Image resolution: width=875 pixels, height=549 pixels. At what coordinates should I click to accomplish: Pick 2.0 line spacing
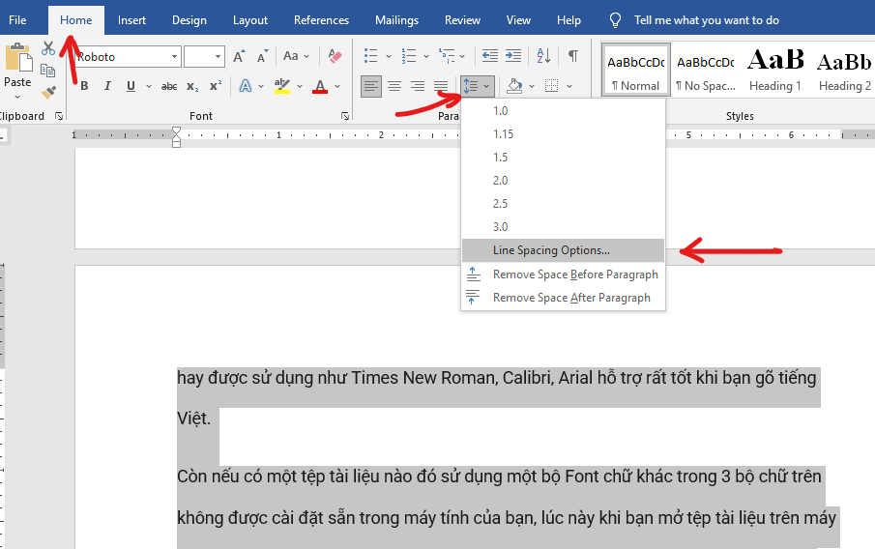pyautogui.click(x=563, y=180)
